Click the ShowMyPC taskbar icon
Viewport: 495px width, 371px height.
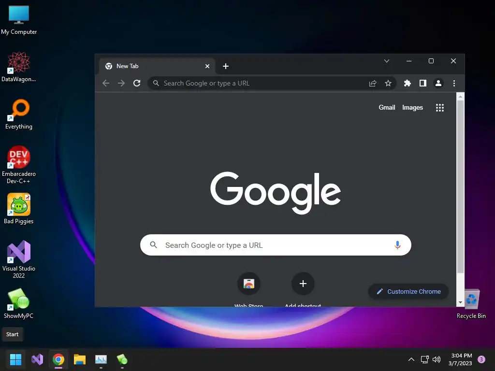click(x=122, y=359)
